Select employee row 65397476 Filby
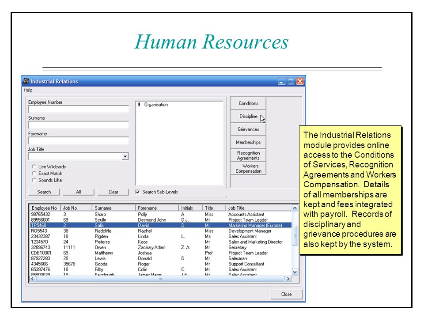This screenshot has width=424, height=318. [160, 269]
